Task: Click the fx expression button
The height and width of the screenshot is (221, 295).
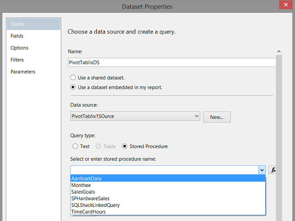Action: (x=273, y=170)
